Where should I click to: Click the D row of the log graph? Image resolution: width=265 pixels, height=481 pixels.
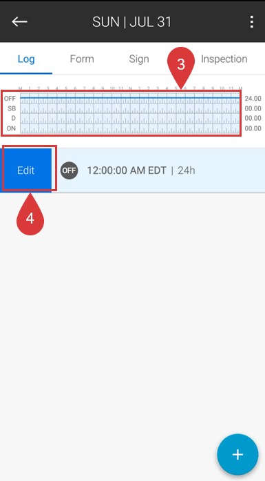[129, 118]
